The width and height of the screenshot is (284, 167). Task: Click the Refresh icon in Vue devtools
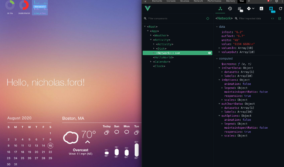pyautogui.click(x=280, y=9)
